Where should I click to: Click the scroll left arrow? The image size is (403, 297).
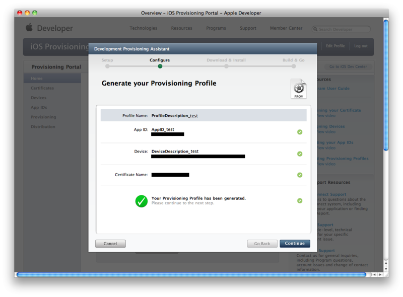[375, 275]
